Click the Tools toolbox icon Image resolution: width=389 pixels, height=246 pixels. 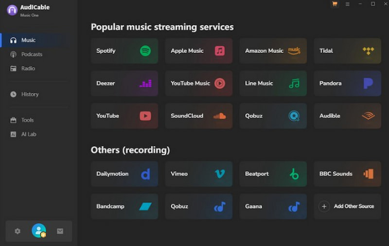[14, 120]
